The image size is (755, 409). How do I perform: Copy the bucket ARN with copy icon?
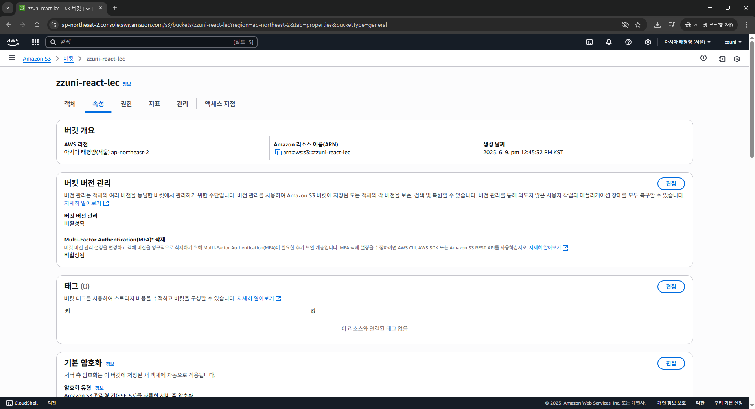(x=278, y=152)
